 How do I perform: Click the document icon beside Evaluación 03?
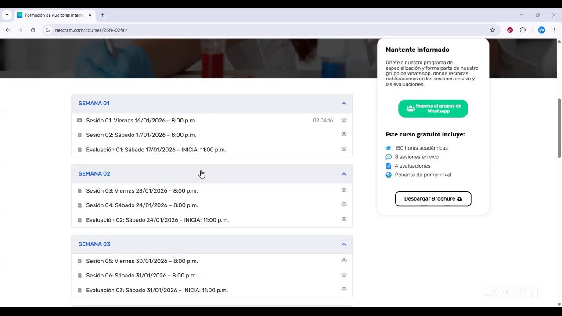(x=79, y=290)
